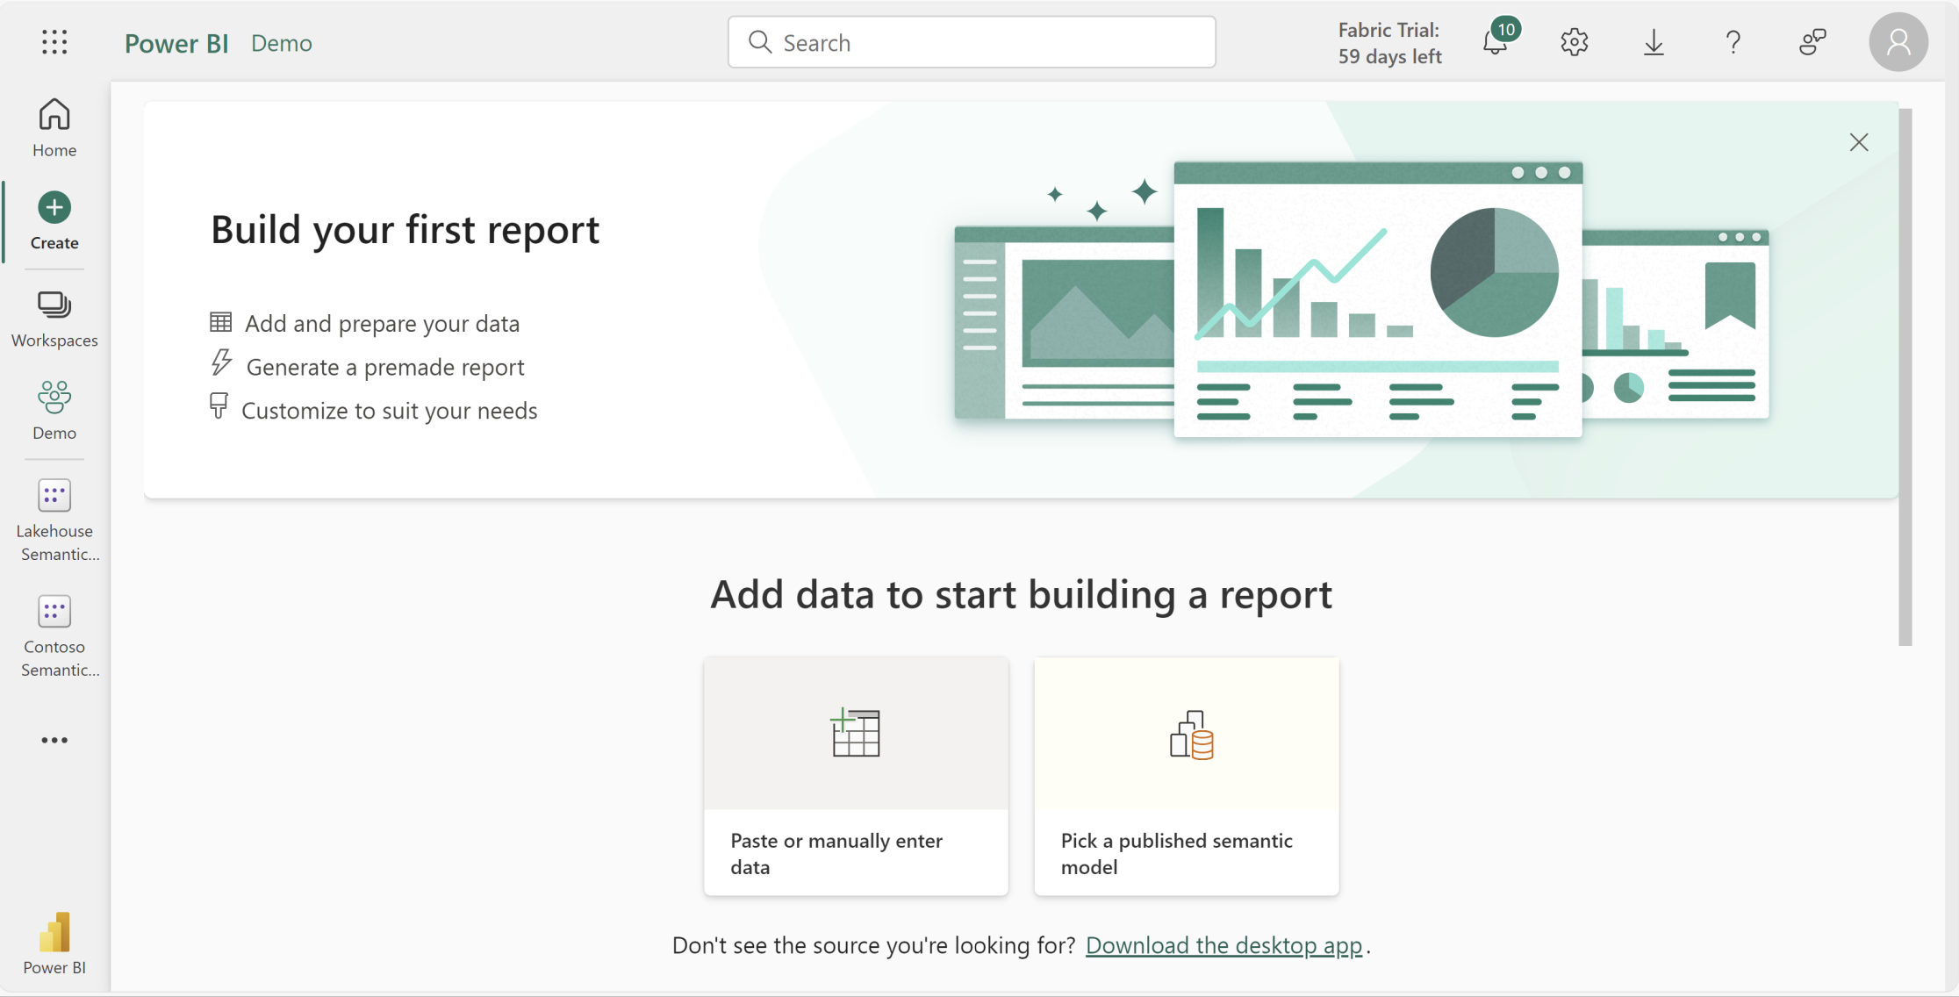
Task: Open Contoso Semantic model sidebar item
Action: pos(54,635)
